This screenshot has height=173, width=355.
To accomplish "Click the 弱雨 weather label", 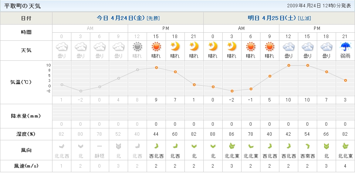I will click(345, 56).
